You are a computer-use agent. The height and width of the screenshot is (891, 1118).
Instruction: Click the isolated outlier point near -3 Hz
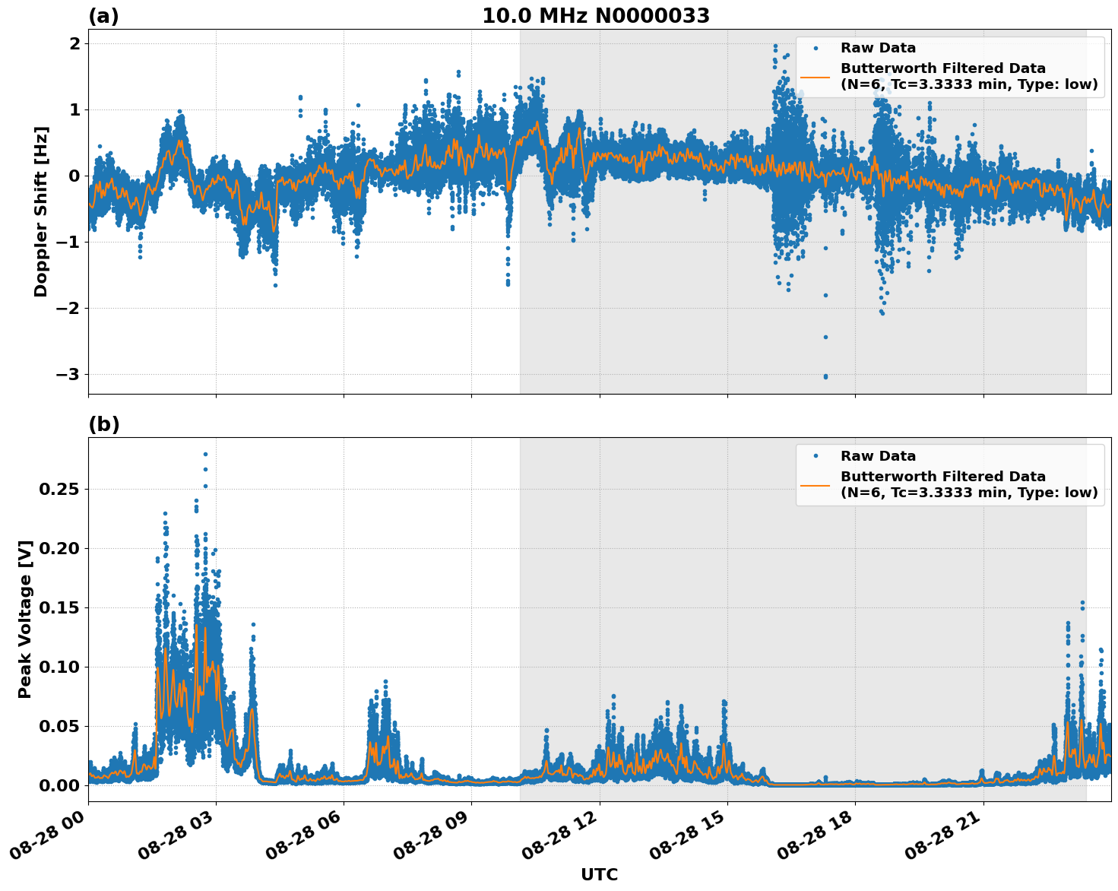(x=825, y=376)
